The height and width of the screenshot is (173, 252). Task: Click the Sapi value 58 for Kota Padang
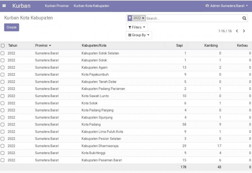(x=184, y=124)
